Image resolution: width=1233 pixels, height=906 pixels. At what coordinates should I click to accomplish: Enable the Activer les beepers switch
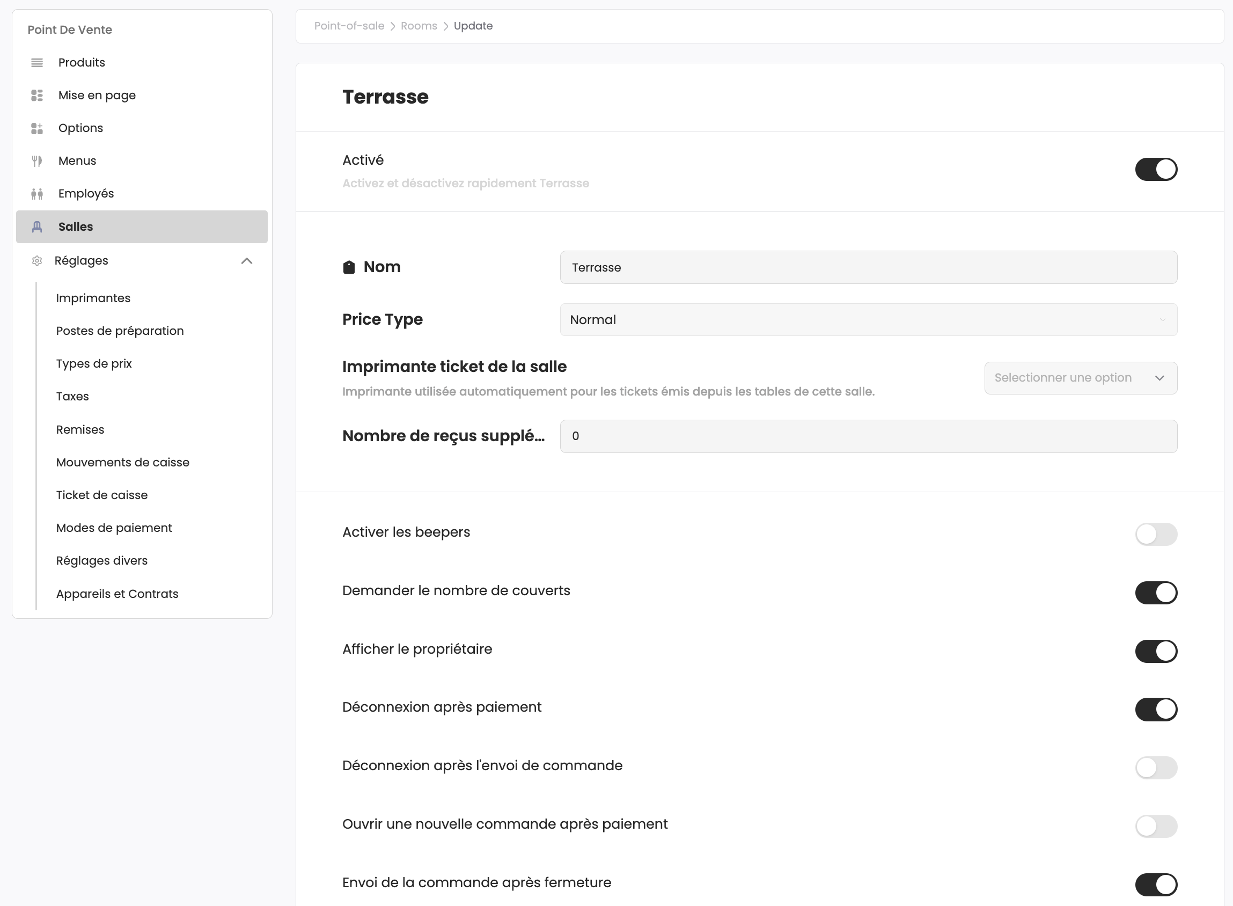coord(1156,534)
